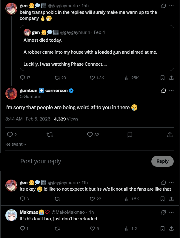Open the reply icon with 2 replies

(10, 135)
